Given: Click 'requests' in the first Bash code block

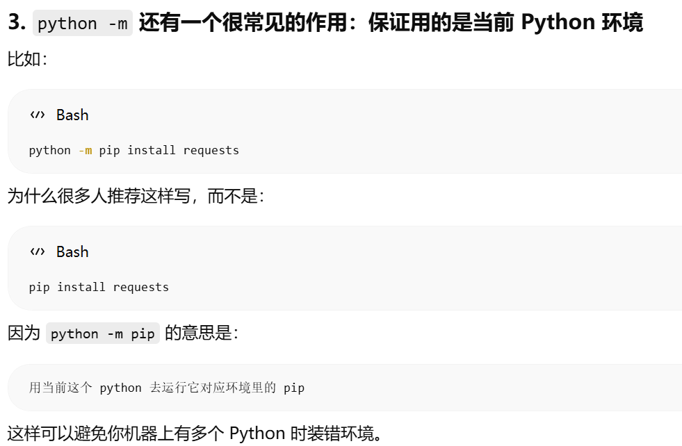Looking at the screenshot, I should [x=211, y=151].
